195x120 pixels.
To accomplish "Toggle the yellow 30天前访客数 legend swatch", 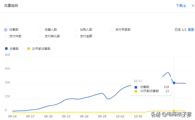I will click(29, 49).
